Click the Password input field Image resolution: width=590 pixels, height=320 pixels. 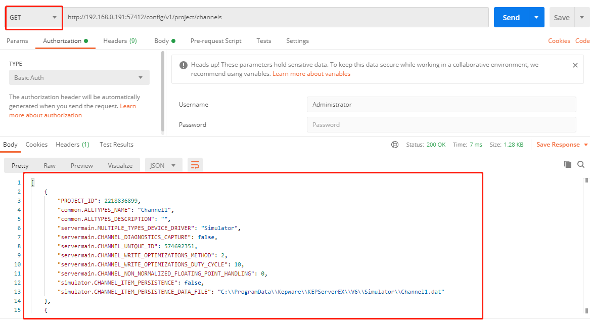click(x=441, y=125)
